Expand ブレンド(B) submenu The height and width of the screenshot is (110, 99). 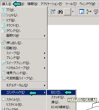pyautogui.click(x=24, y=58)
